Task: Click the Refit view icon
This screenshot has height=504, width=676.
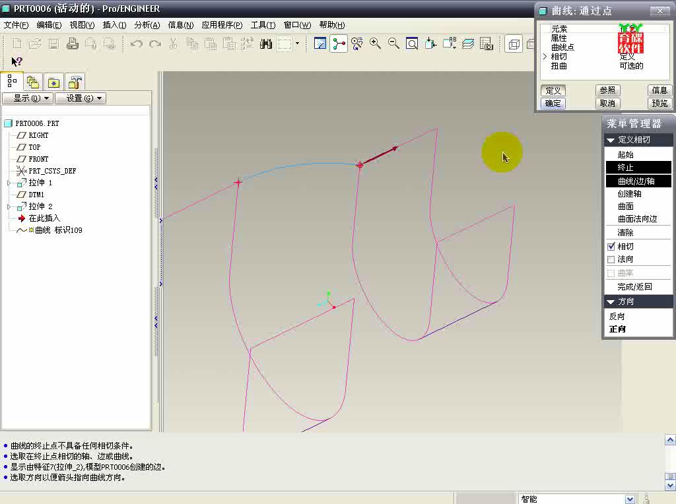Action: click(412, 44)
